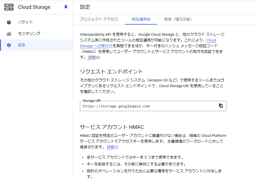256x180 pixels.
Task: Click the 設定 page heading
Action: (x=85, y=7)
